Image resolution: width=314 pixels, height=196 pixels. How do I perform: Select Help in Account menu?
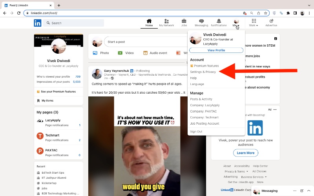point(194,78)
